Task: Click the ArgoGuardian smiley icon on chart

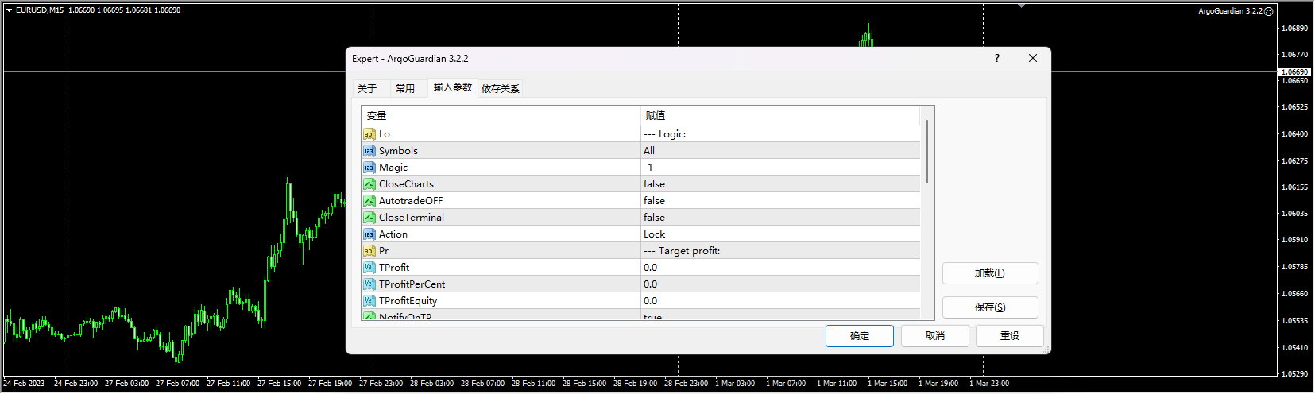Action: pos(1269,11)
